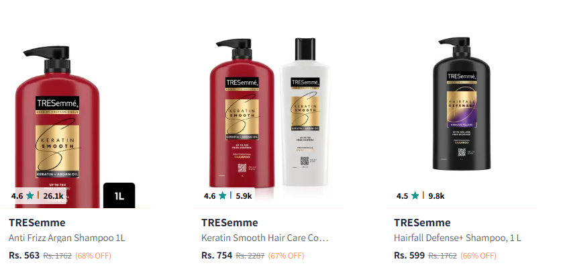This screenshot has width=561, height=280.
Task: Open Hairfall Defense+ Shampoo, 1 L title
Action: click(x=457, y=238)
